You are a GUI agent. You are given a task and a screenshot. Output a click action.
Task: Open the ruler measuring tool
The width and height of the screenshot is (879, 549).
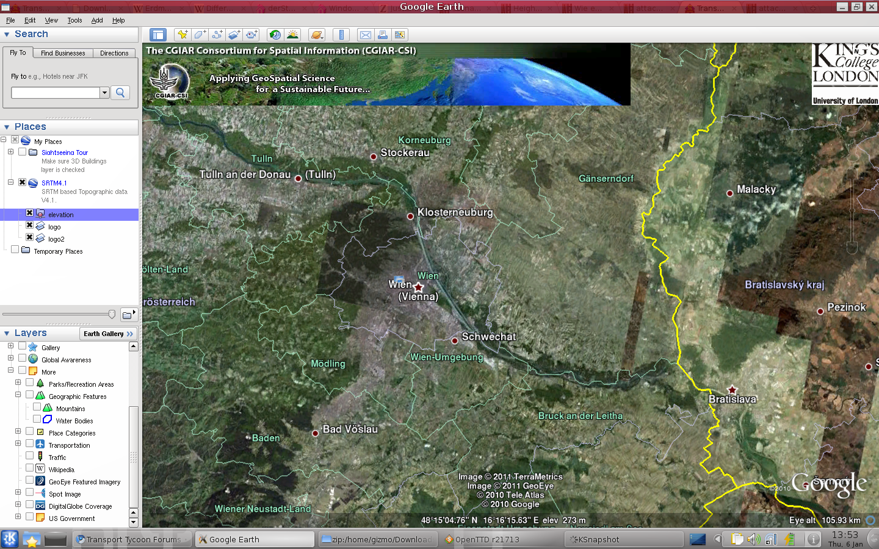341,35
